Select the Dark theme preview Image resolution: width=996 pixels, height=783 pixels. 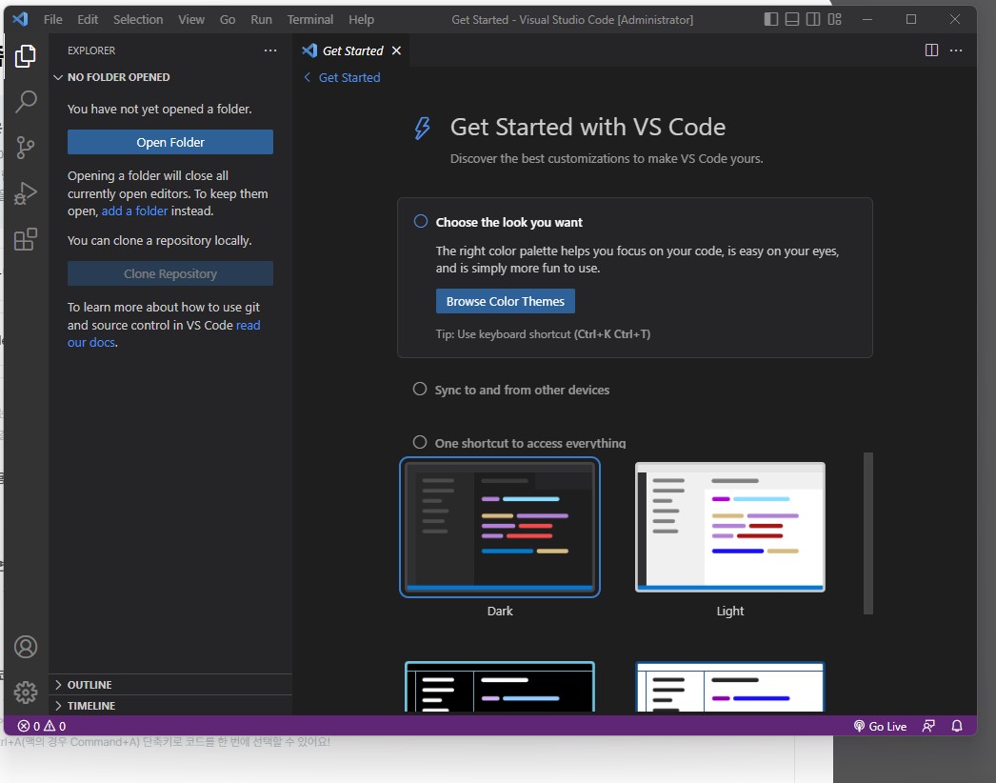[x=499, y=527]
